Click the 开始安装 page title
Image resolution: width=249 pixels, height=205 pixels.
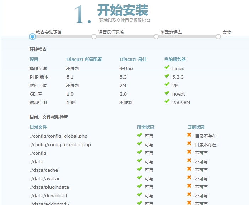[x=123, y=10]
